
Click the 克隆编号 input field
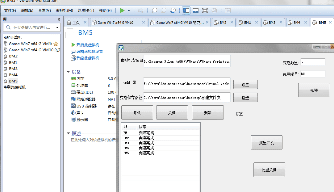[313, 74]
